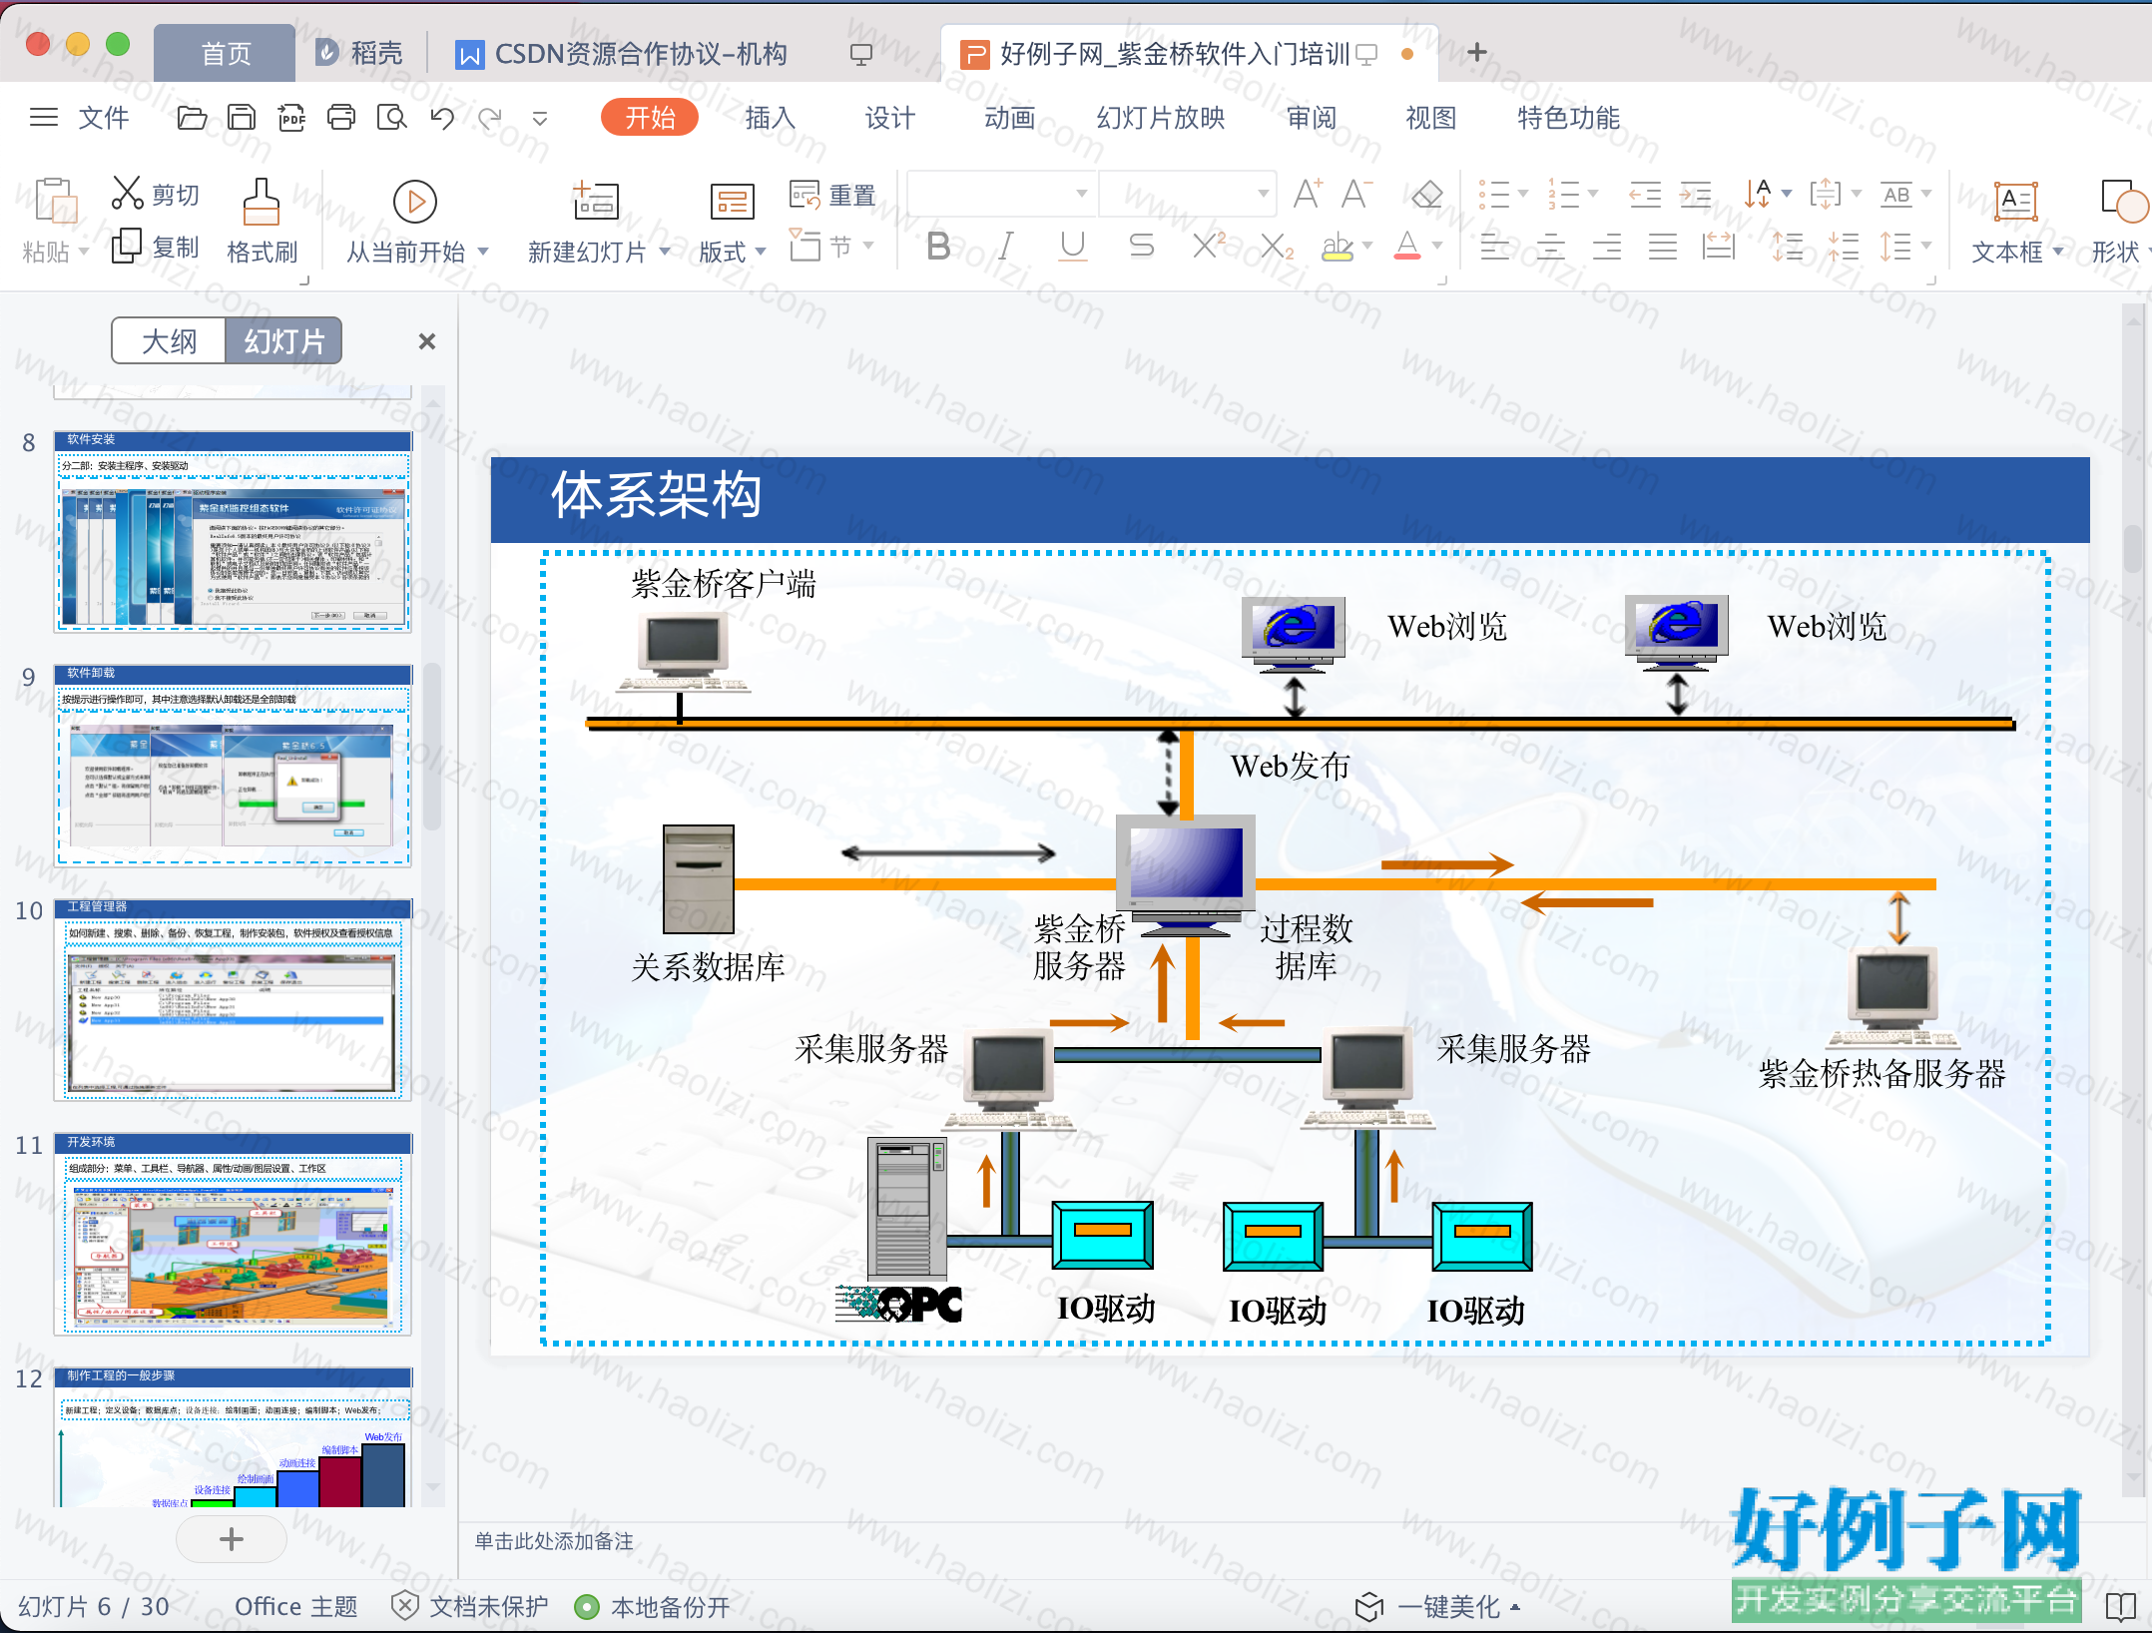Open the 设计 ribbon tab
The width and height of the screenshot is (2152, 1633).
pos(889,118)
